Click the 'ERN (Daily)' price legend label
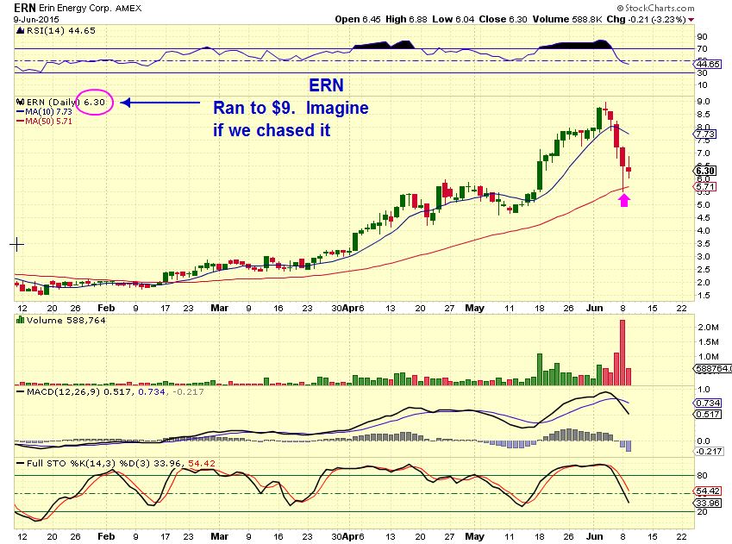732x544 pixels. tap(53, 102)
